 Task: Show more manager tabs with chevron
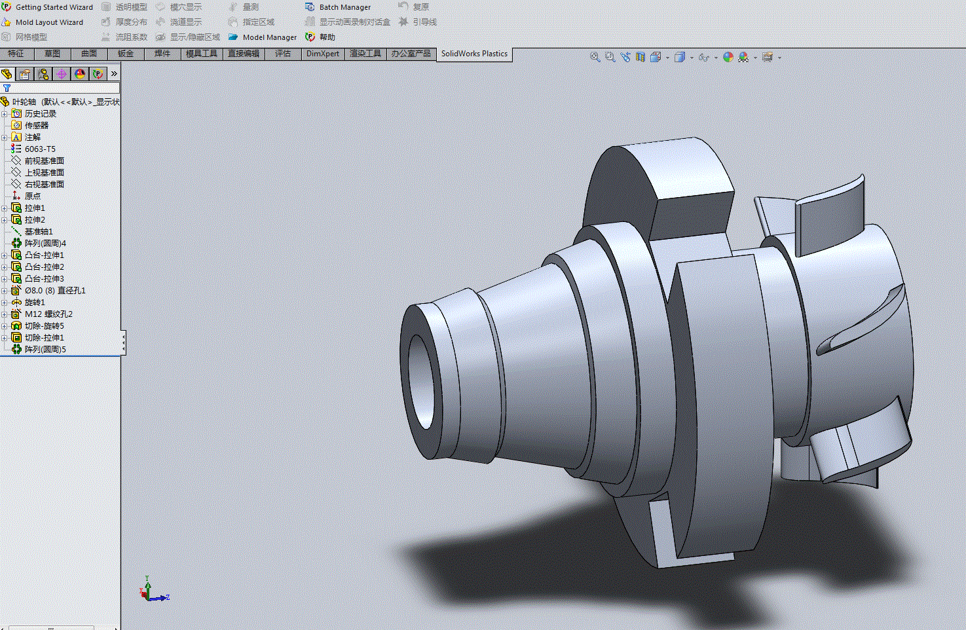[114, 74]
